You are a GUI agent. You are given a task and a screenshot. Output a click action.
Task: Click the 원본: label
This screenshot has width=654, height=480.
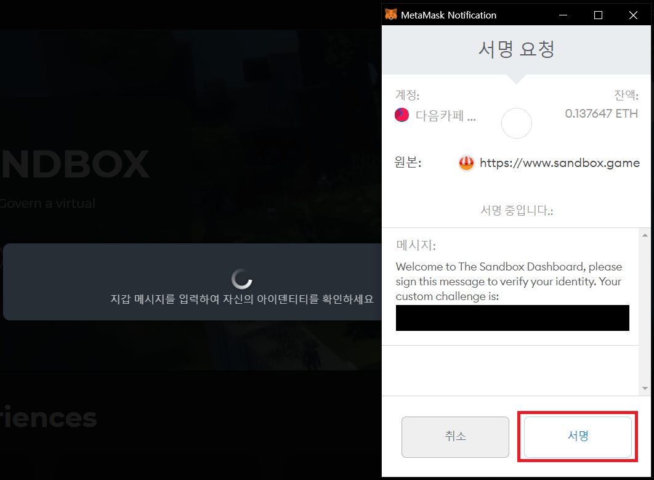pyautogui.click(x=408, y=162)
